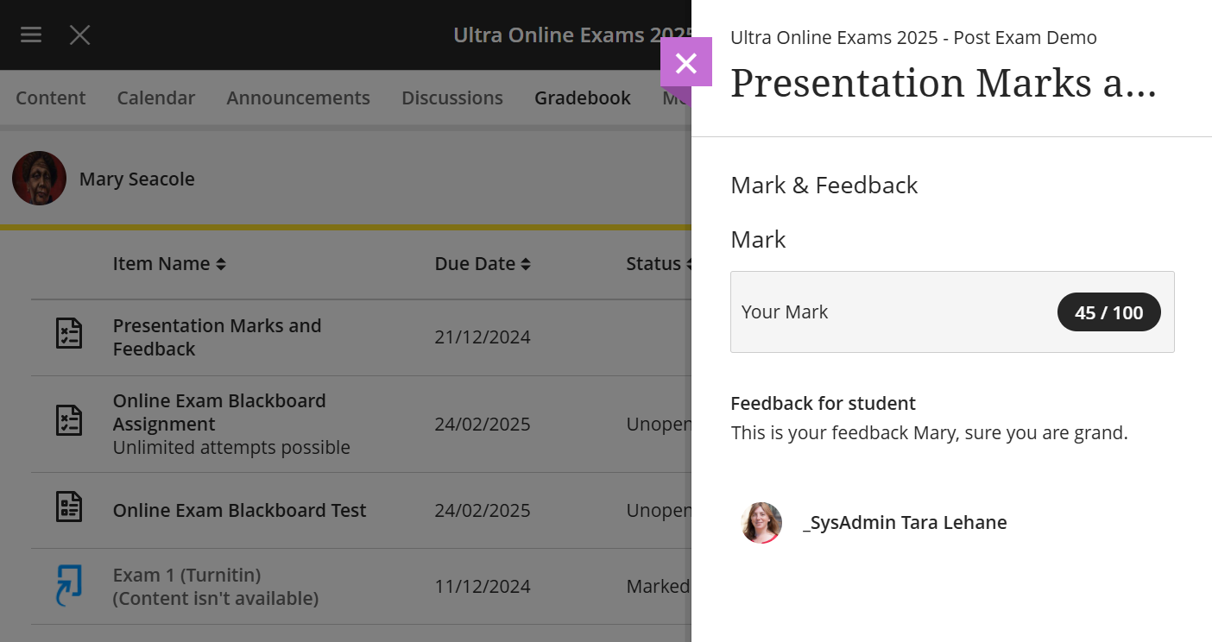Open the Discussions tab
Image resolution: width=1212 pixels, height=642 pixels.
click(x=451, y=98)
